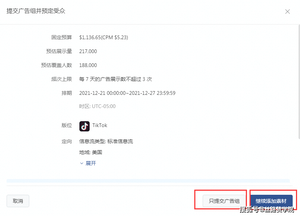Click the 地域: 美国 targeting line
This screenshot has width=300, height=216.
click(x=91, y=152)
